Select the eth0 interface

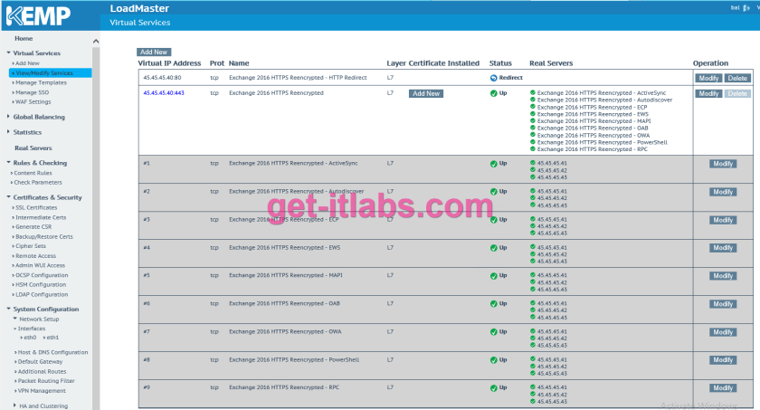[x=30, y=338]
